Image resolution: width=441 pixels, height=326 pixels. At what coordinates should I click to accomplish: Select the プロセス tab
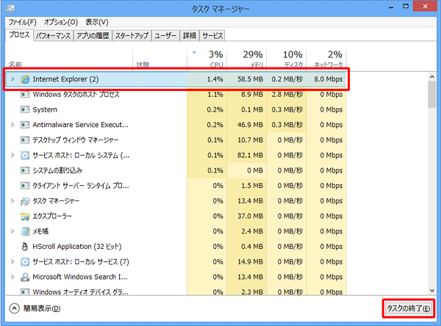(19, 35)
